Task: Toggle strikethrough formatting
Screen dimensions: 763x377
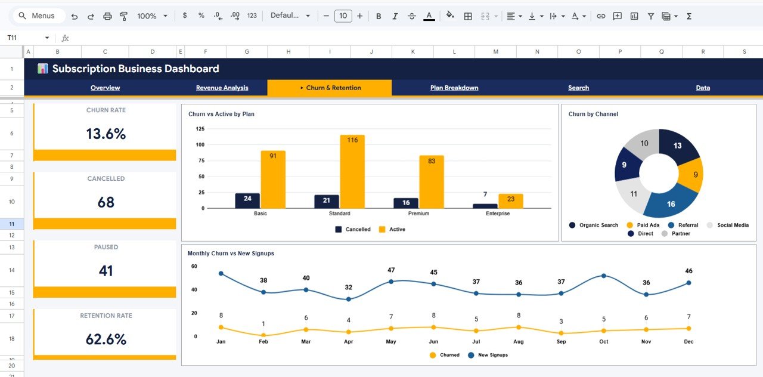Action: click(x=412, y=16)
